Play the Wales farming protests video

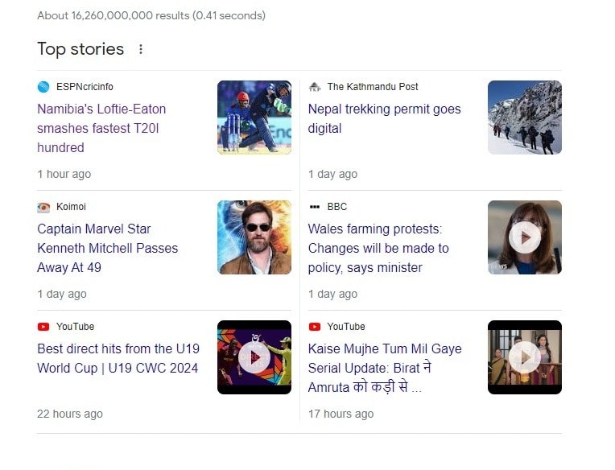click(525, 237)
